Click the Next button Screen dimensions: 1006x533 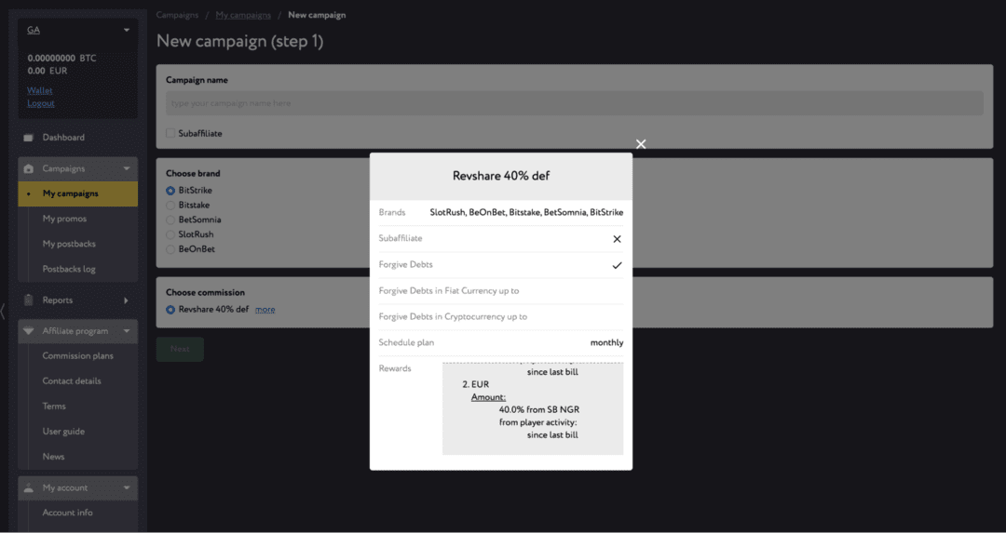[181, 349]
